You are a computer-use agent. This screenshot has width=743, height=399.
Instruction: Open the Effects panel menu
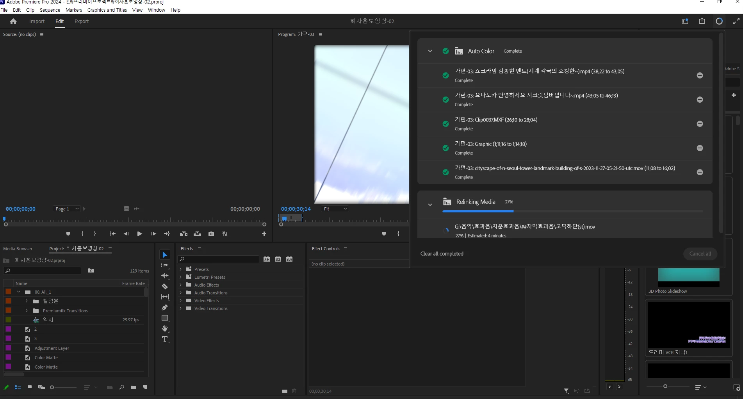point(200,249)
